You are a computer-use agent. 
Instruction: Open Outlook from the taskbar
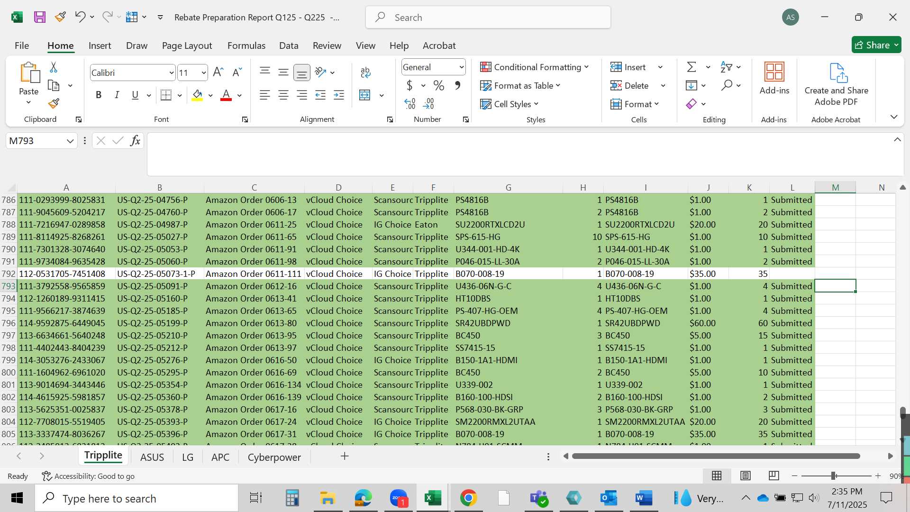(609, 498)
